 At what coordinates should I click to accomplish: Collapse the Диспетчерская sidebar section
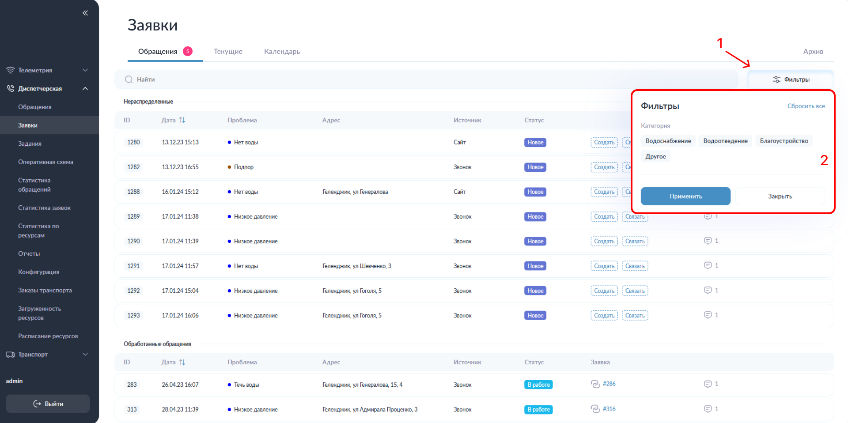pos(85,89)
